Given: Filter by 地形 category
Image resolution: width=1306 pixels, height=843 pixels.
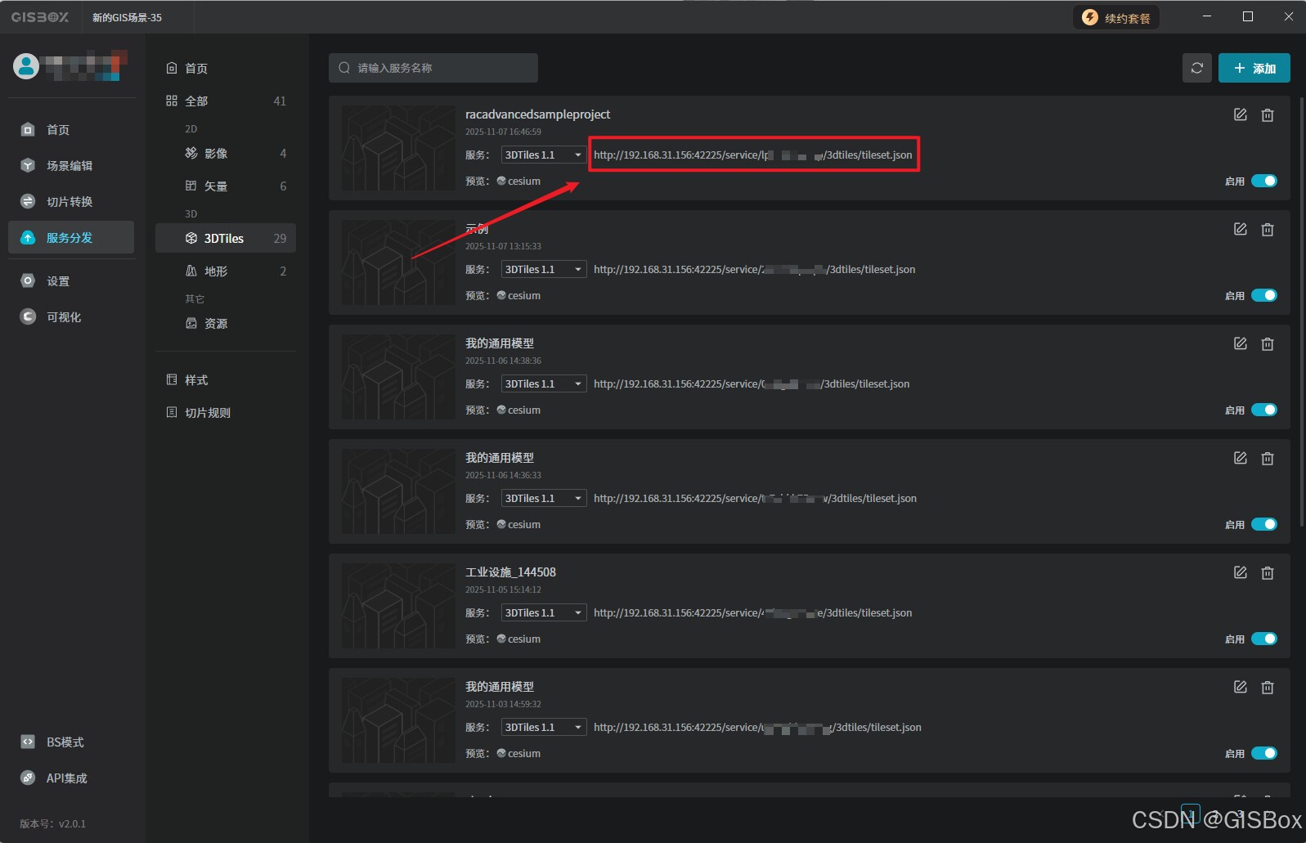Looking at the screenshot, I should pyautogui.click(x=226, y=271).
